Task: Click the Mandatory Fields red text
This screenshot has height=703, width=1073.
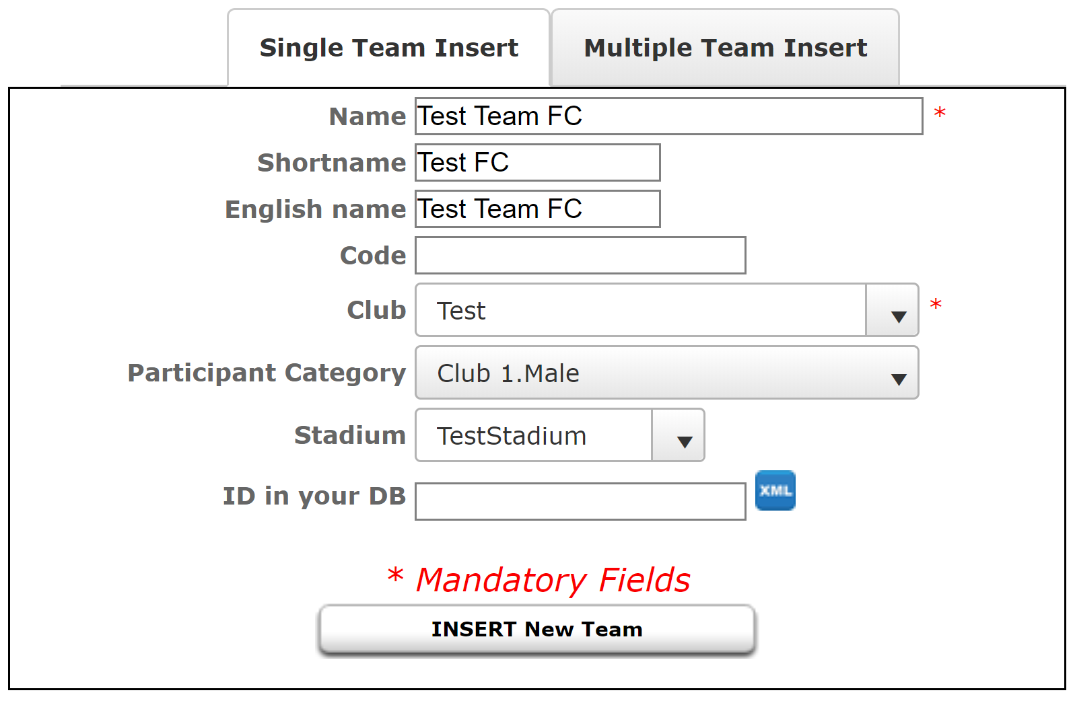Action: (x=553, y=580)
